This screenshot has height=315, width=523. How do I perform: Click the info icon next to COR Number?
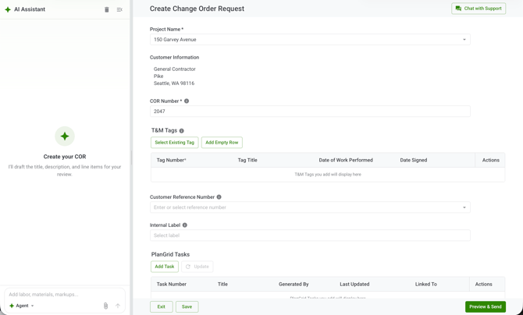pos(187,101)
